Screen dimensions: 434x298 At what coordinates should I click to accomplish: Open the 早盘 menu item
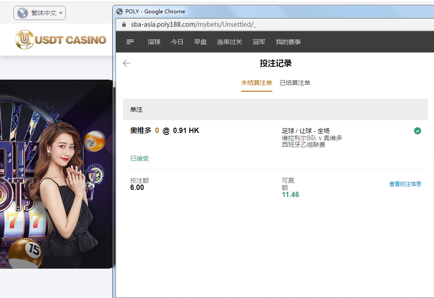200,42
